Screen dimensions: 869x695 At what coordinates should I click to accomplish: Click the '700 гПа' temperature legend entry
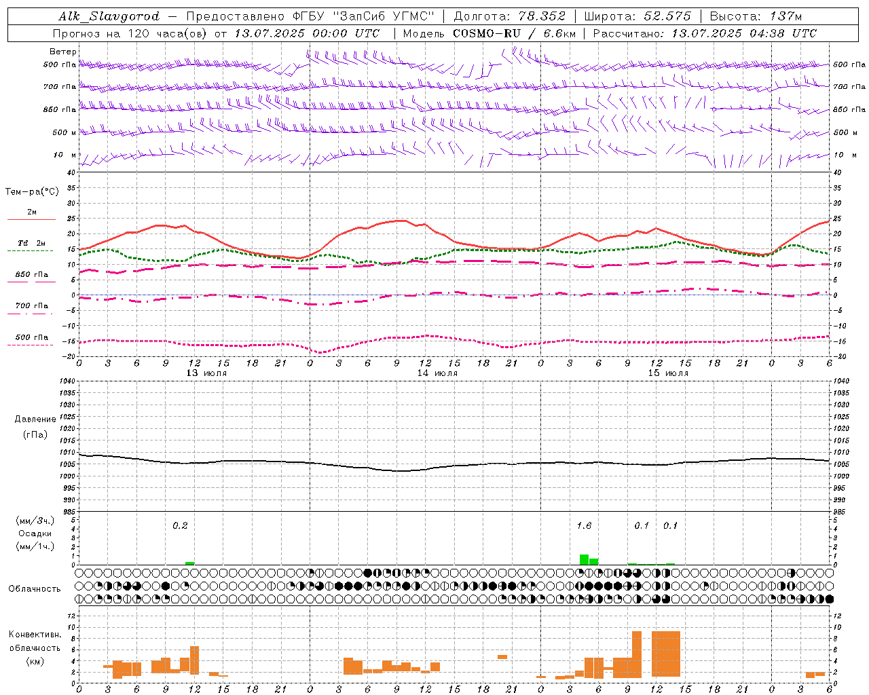pos(31,306)
